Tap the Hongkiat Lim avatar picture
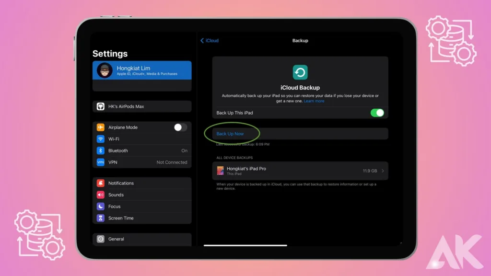Image resolution: width=491 pixels, height=276 pixels. coord(105,70)
